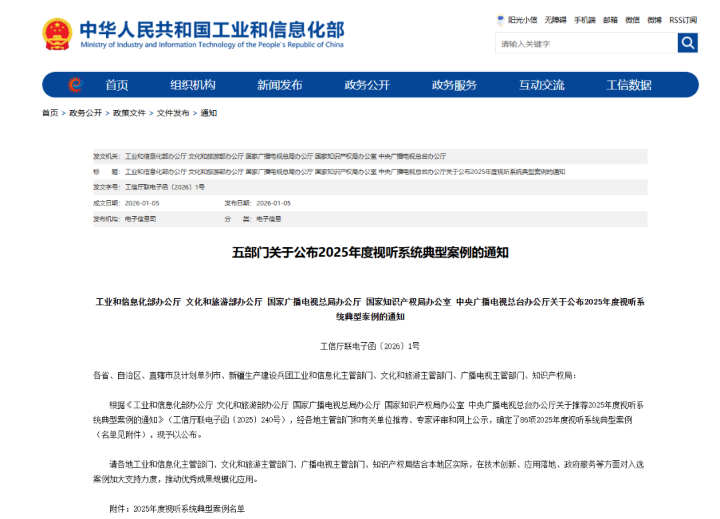Open the 政务服务 navigation item

(455, 85)
